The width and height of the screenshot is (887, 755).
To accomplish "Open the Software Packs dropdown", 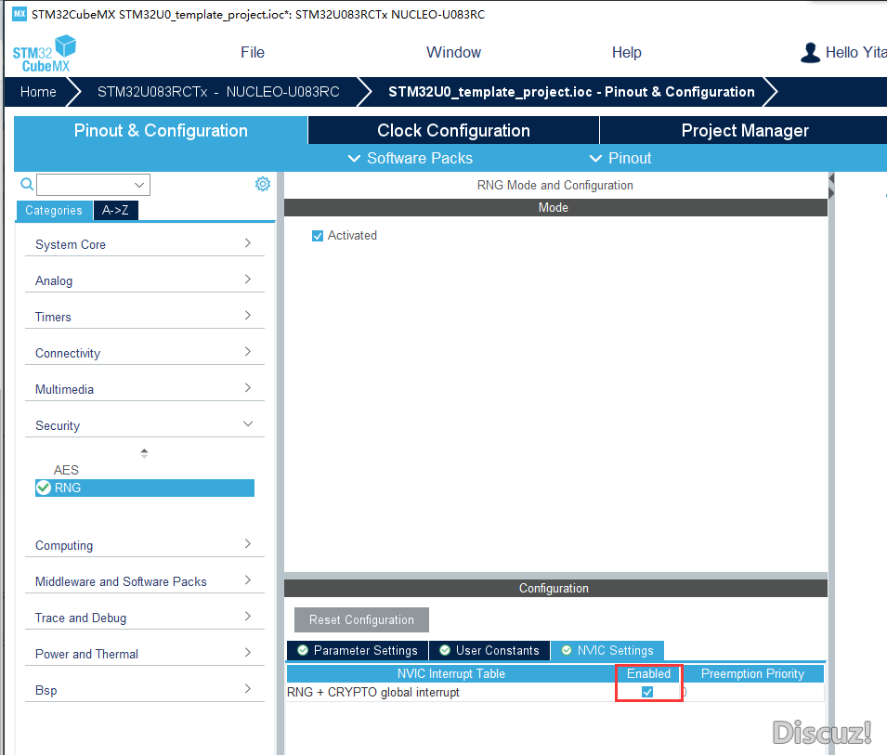I will [411, 159].
